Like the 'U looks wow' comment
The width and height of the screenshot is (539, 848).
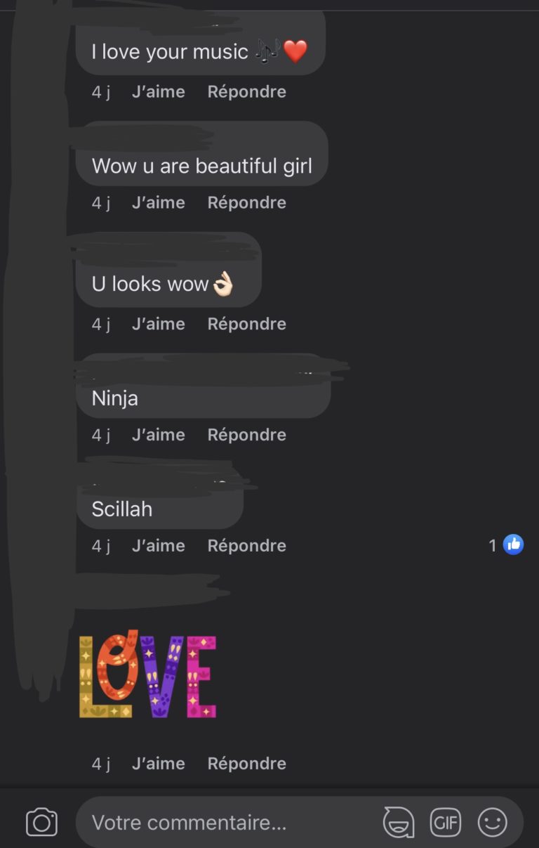pyautogui.click(x=159, y=324)
